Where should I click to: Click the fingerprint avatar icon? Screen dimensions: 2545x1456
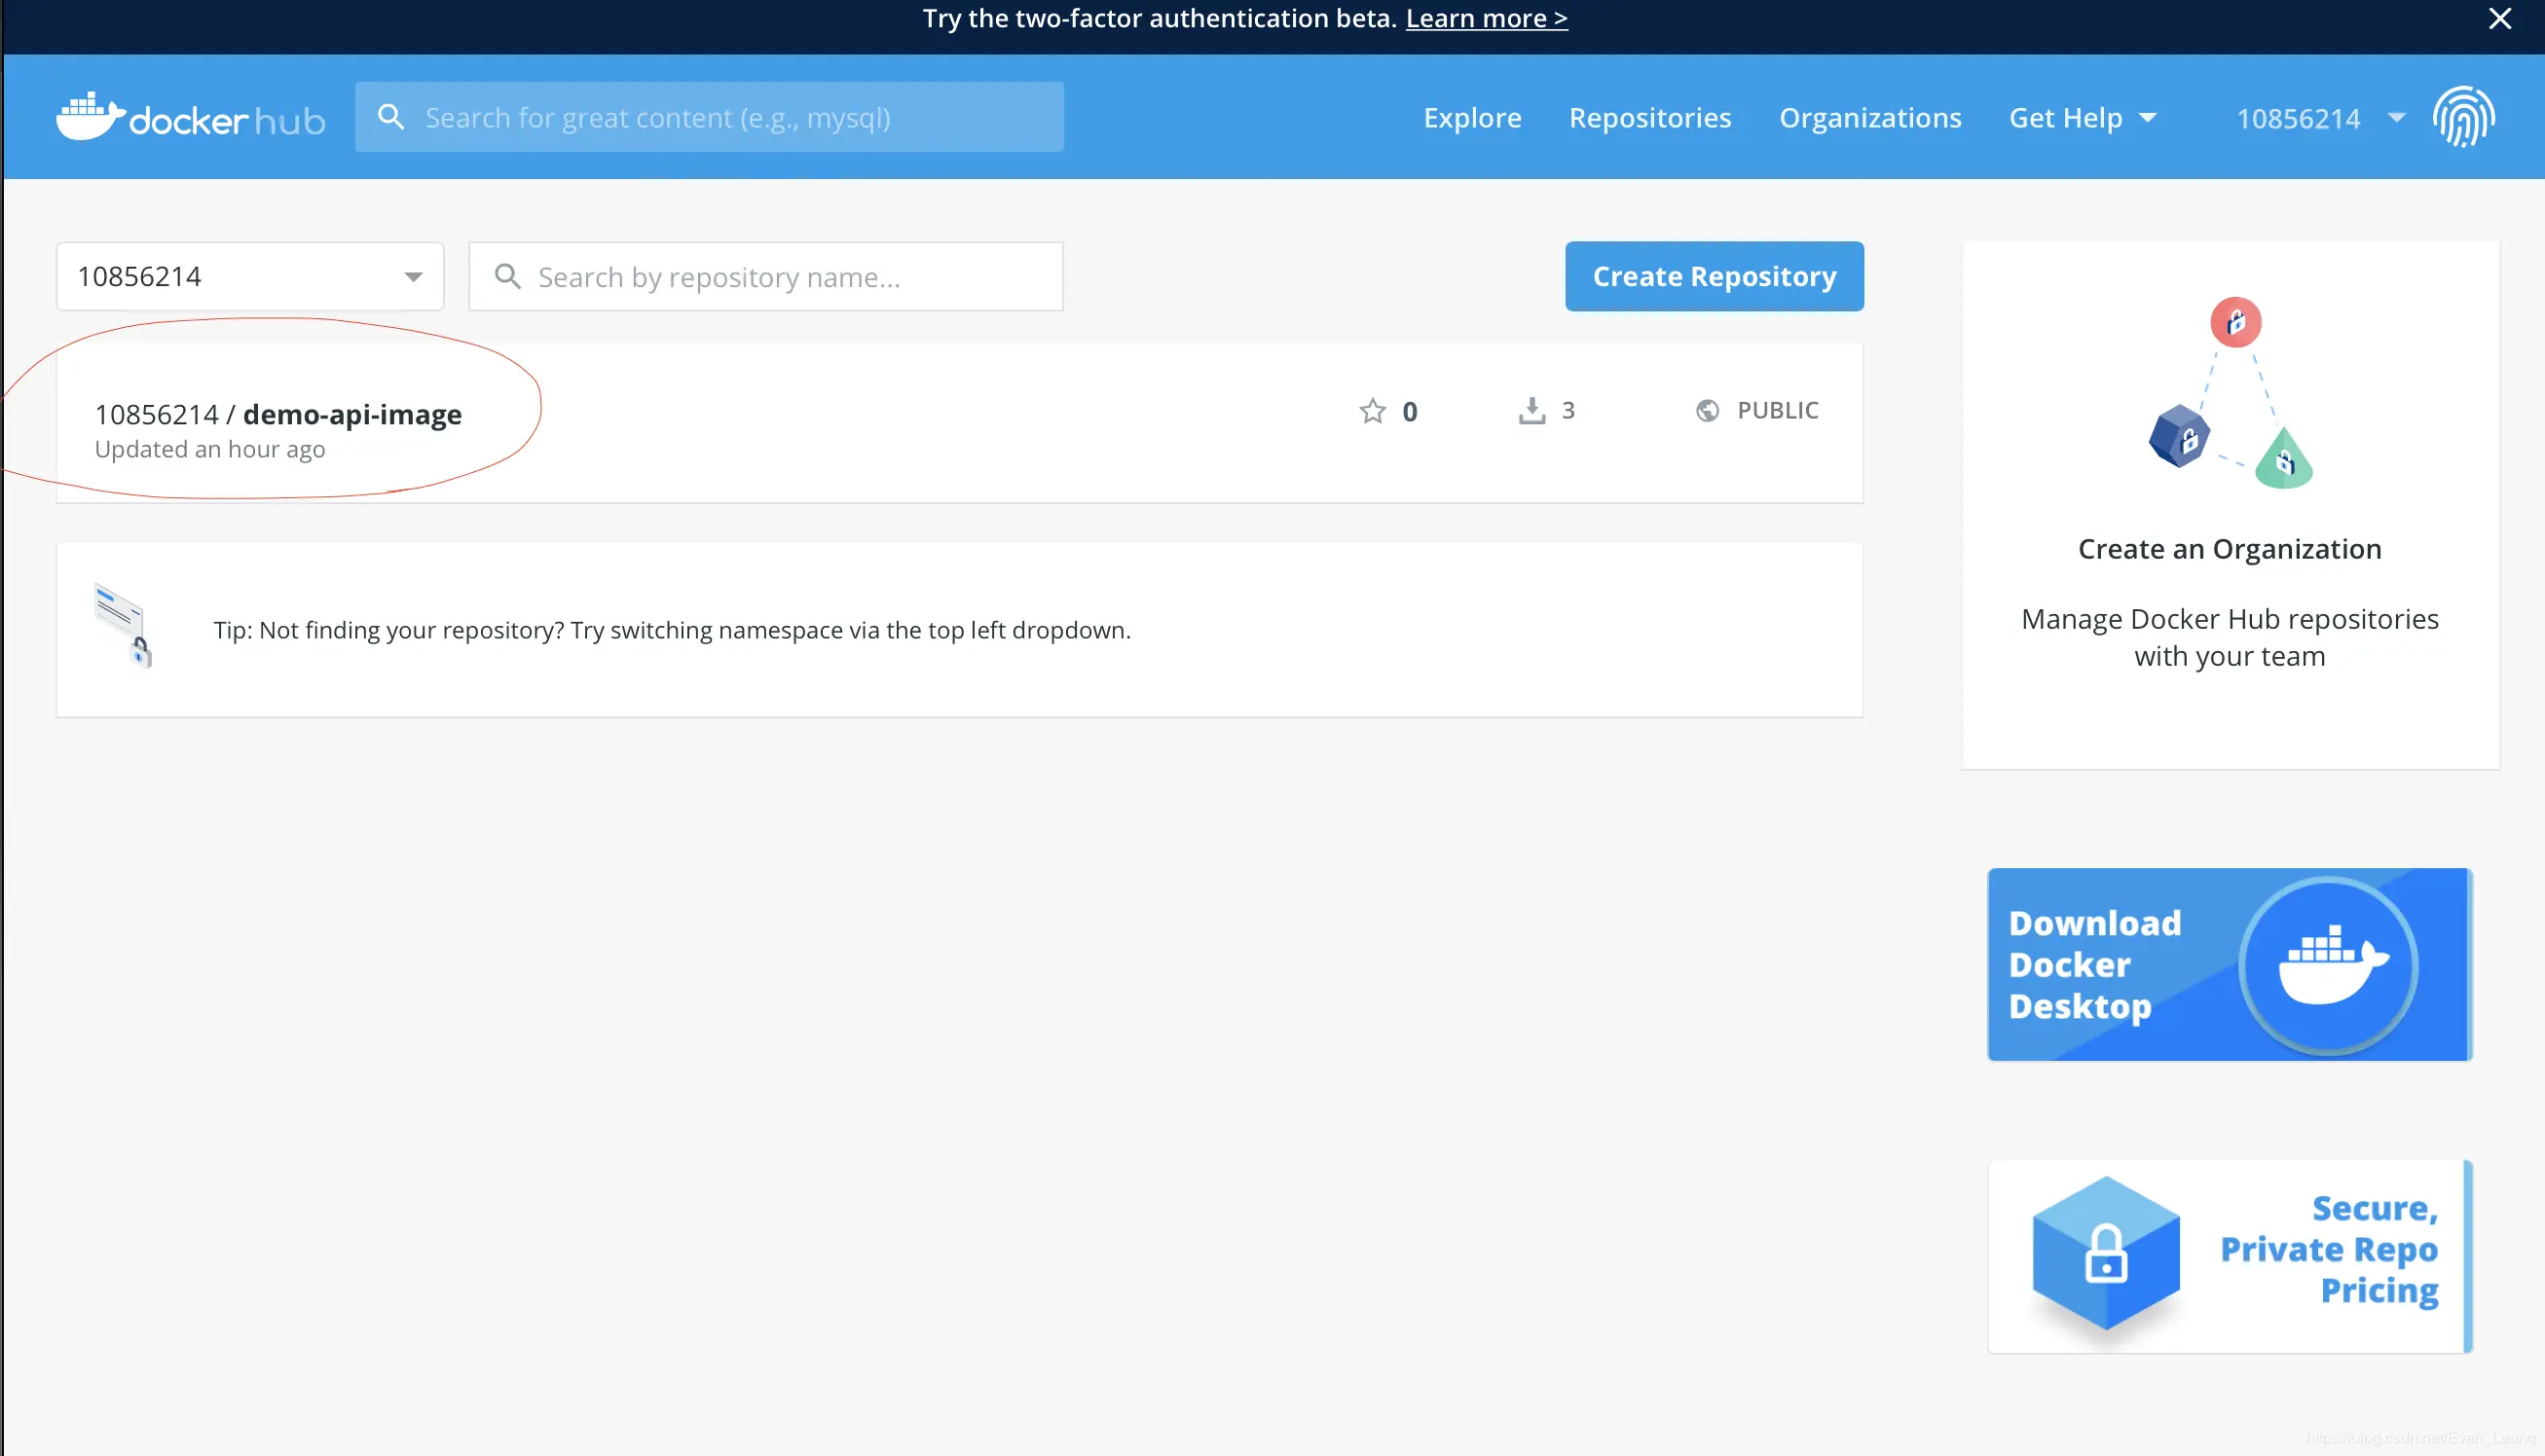pyautogui.click(x=2463, y=117)
